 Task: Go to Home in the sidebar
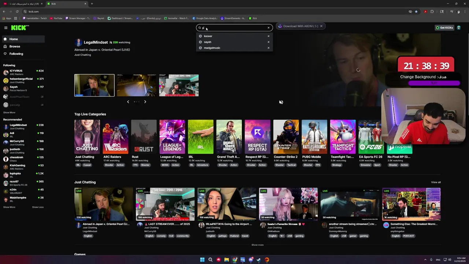point(23,39)
